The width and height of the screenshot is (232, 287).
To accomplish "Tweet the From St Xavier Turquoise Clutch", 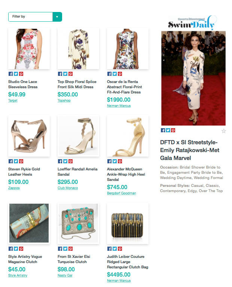I will point(65,249).
